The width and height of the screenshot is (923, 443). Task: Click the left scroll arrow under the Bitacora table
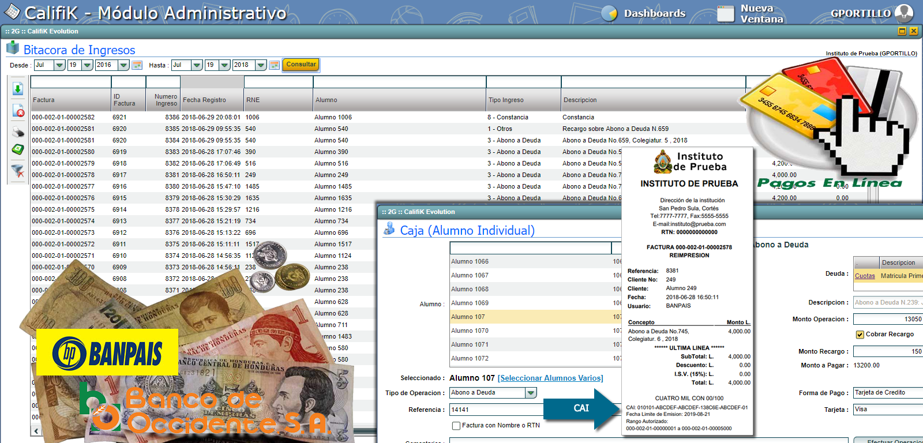pyautogui.click(x=36, y=430)
